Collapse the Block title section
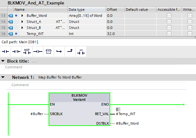This screenshot has width=196, height=138. click(3, 61)
